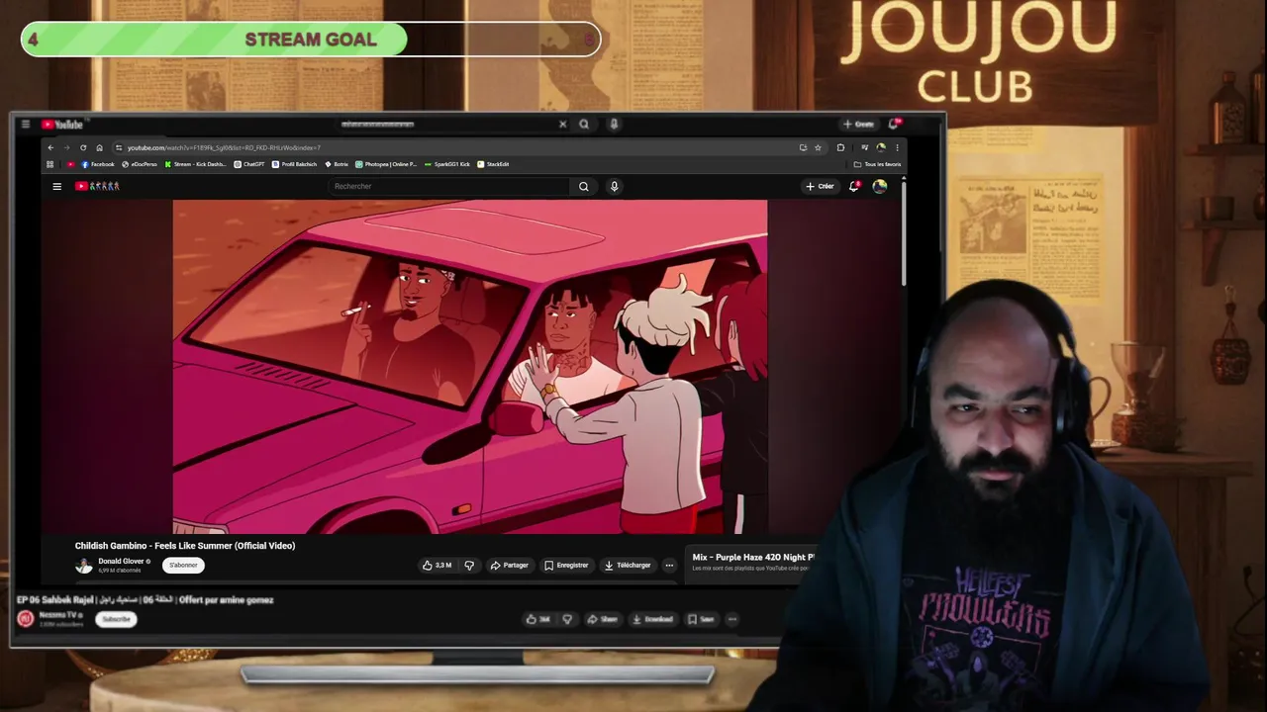
Task: Open the apps grid in the bookmarks bar
Action: pyautogui.click(x=50, y=164)
